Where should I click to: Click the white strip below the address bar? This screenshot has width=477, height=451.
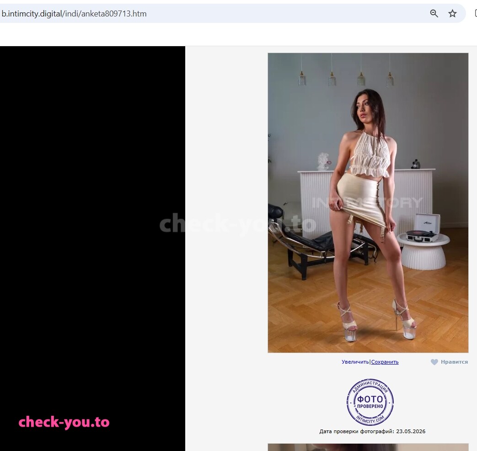pos(239,34)
